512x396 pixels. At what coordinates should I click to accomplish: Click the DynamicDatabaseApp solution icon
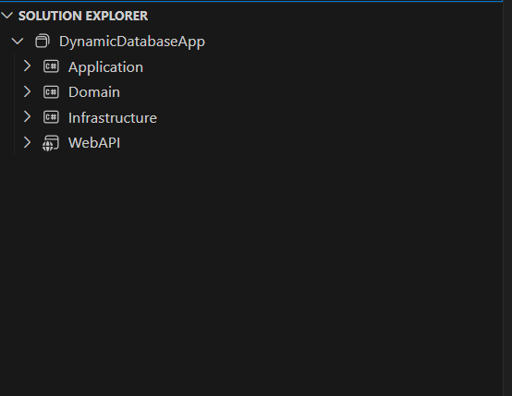pyautogui.click(x=43, y=42)
